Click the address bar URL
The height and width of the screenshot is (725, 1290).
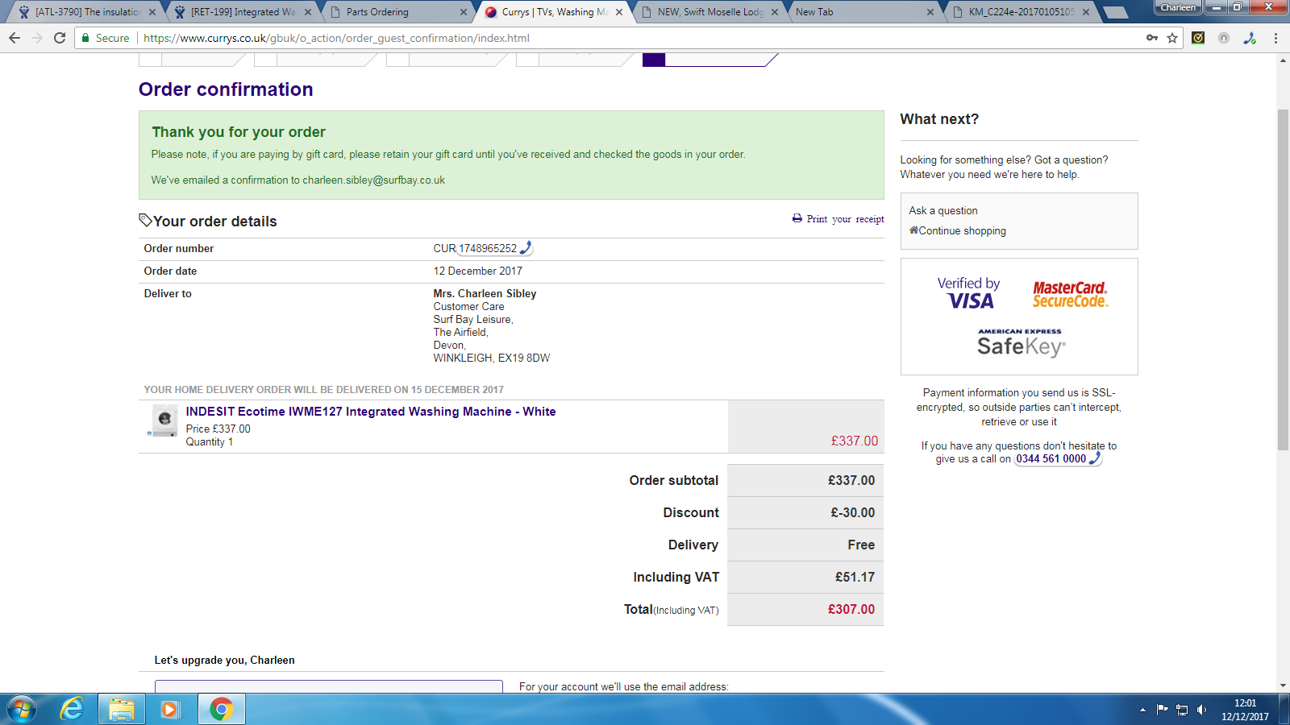click(x=336, y=38)
